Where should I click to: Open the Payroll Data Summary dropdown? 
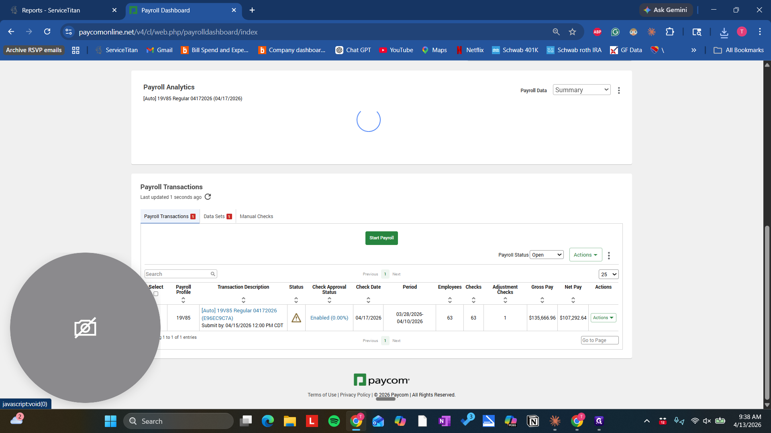tap(581, 89)
